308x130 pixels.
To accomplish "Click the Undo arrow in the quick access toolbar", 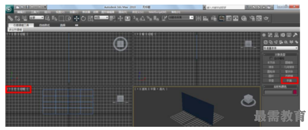I will tap(32, 7).
